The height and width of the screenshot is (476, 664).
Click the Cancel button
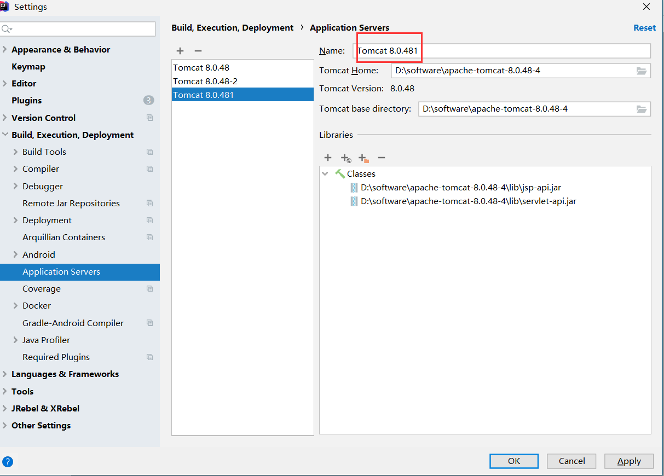[572, 461]
